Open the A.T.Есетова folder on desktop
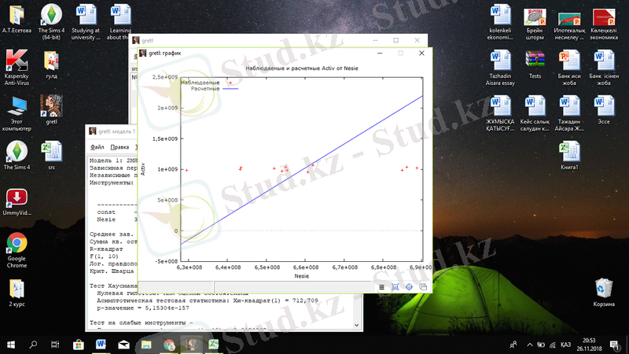This screenshot has height=354, width=629. (17, 18)
